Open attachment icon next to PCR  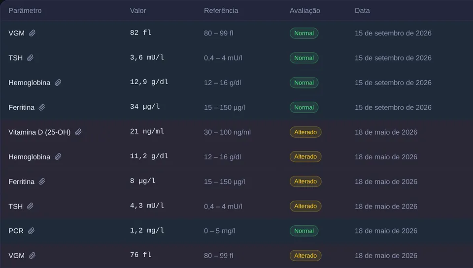coord(31,231)
